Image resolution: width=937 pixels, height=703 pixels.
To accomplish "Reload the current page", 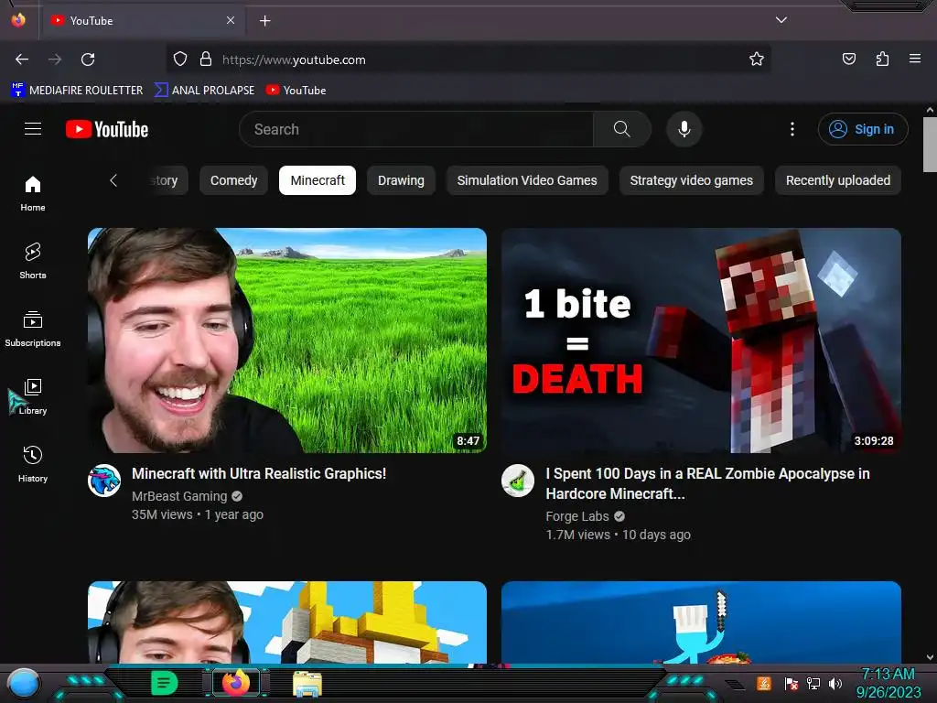I will pos(88,59).
